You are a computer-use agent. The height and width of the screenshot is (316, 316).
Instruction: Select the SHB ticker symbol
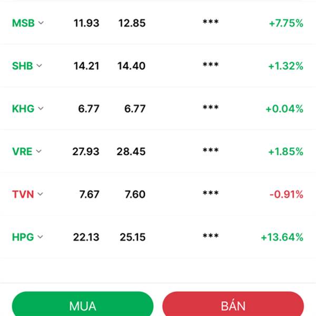[x=23, y=66]
